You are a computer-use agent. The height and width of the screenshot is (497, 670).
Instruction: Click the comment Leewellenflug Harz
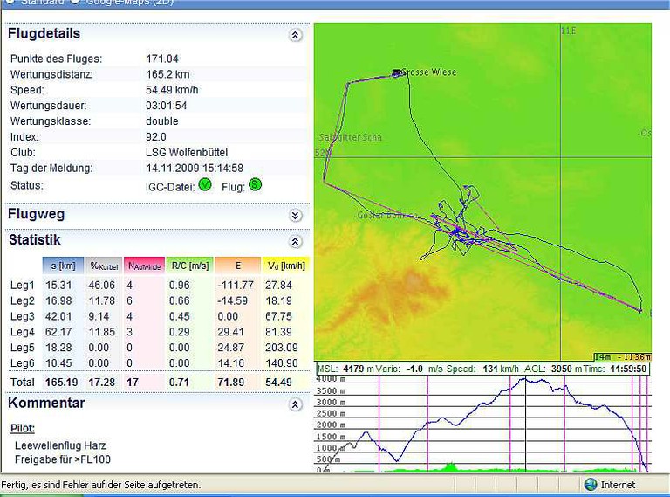point(60,445)
